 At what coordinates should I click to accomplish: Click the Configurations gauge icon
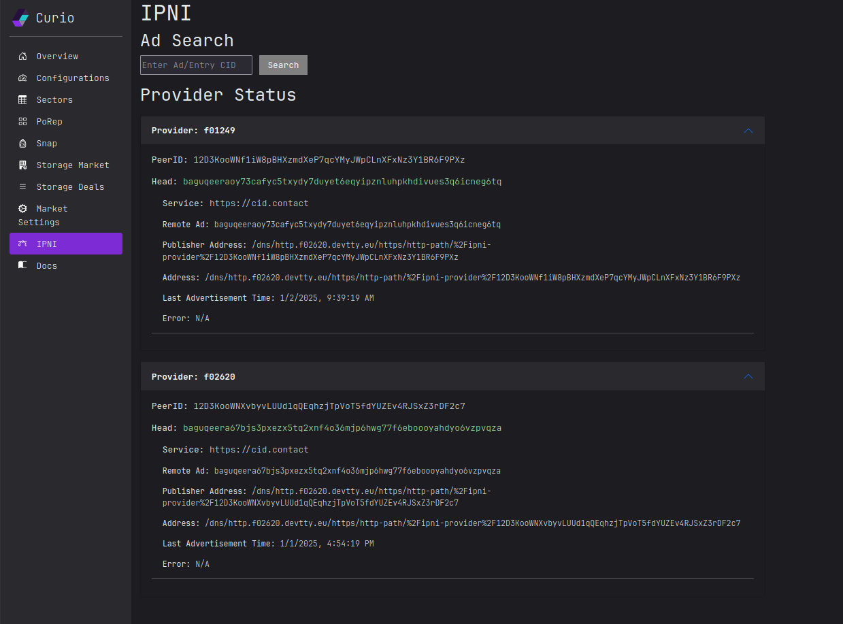tap(22, 78)
